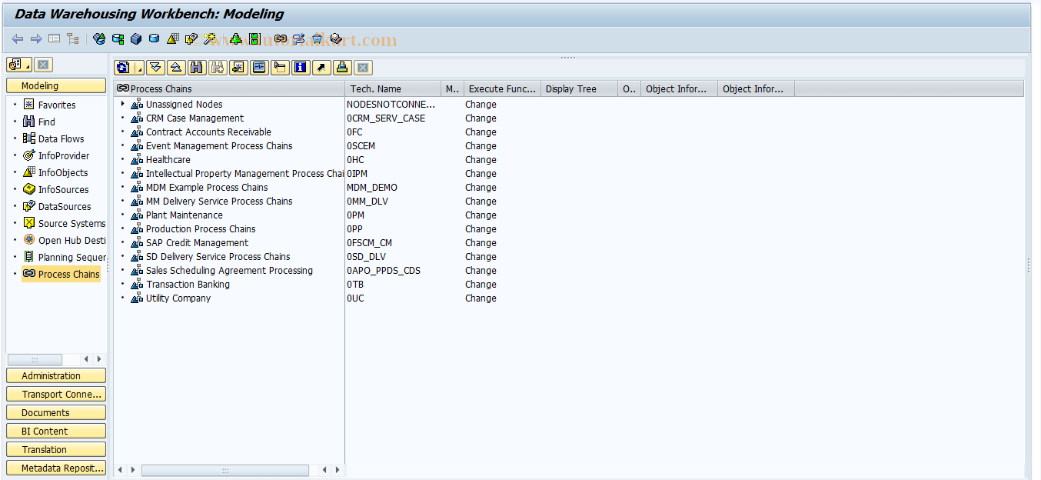Expand all nodes with the descending arrow icon

[155, 68]
